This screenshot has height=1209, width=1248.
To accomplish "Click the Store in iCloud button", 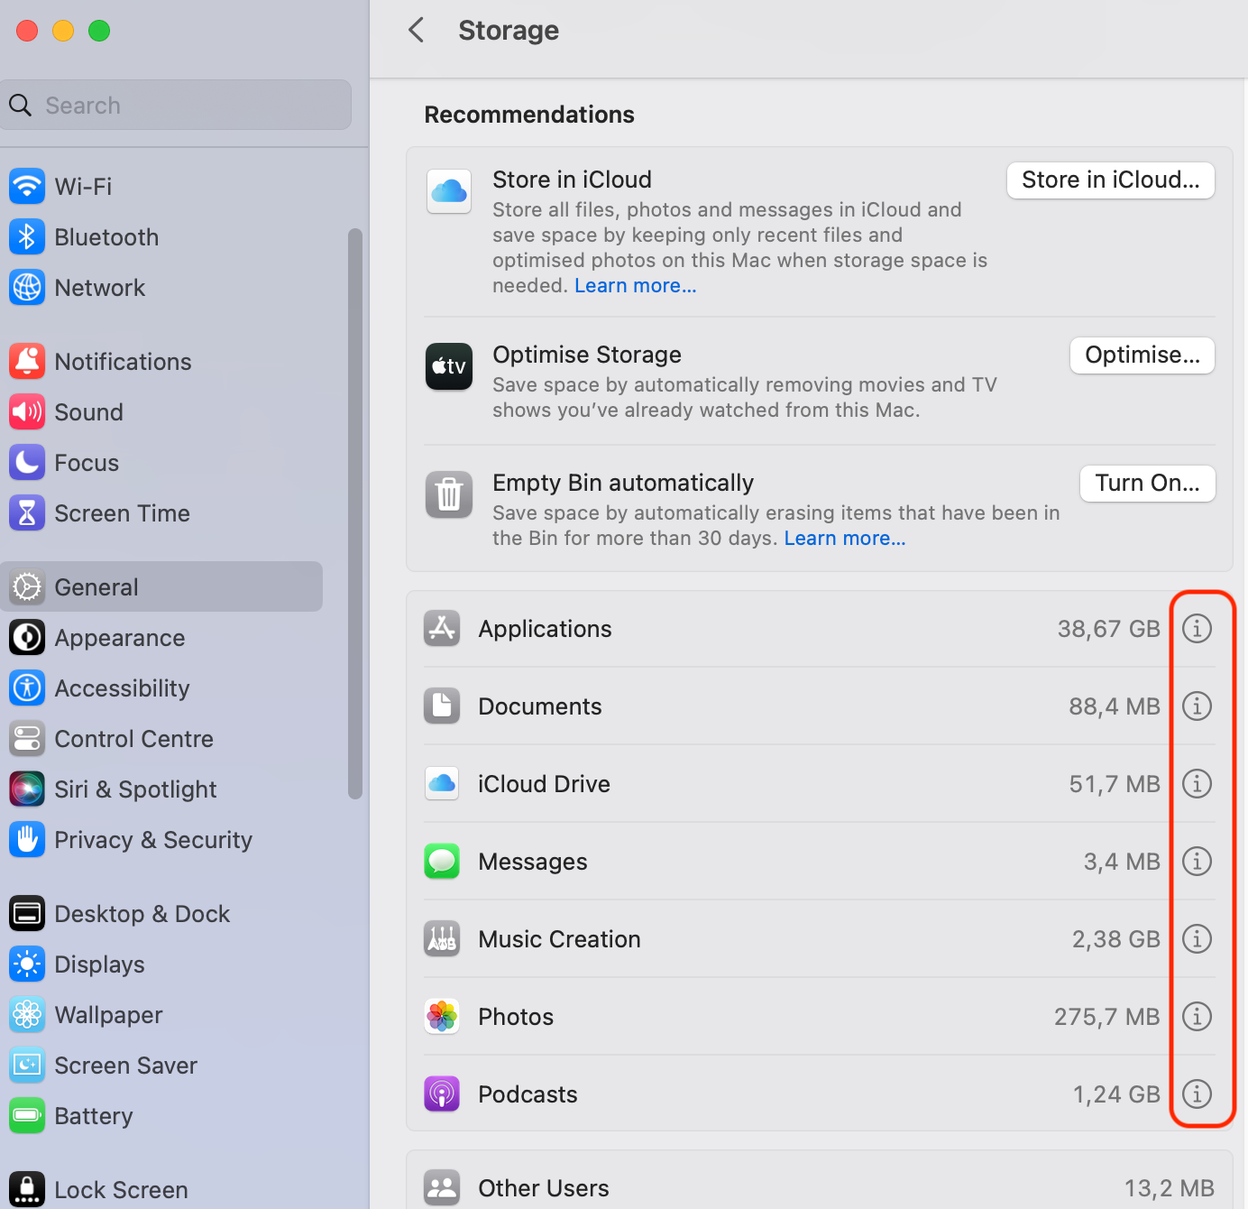I will point(1110,180).
